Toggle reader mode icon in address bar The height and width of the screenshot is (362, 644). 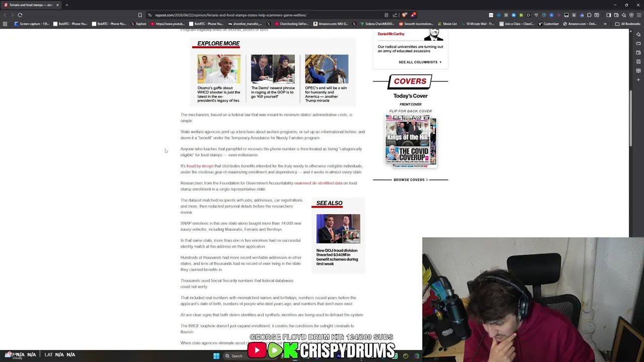tap(386, 15)
